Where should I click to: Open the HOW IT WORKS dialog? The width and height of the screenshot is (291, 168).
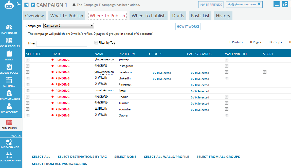(x=188, y=26)
